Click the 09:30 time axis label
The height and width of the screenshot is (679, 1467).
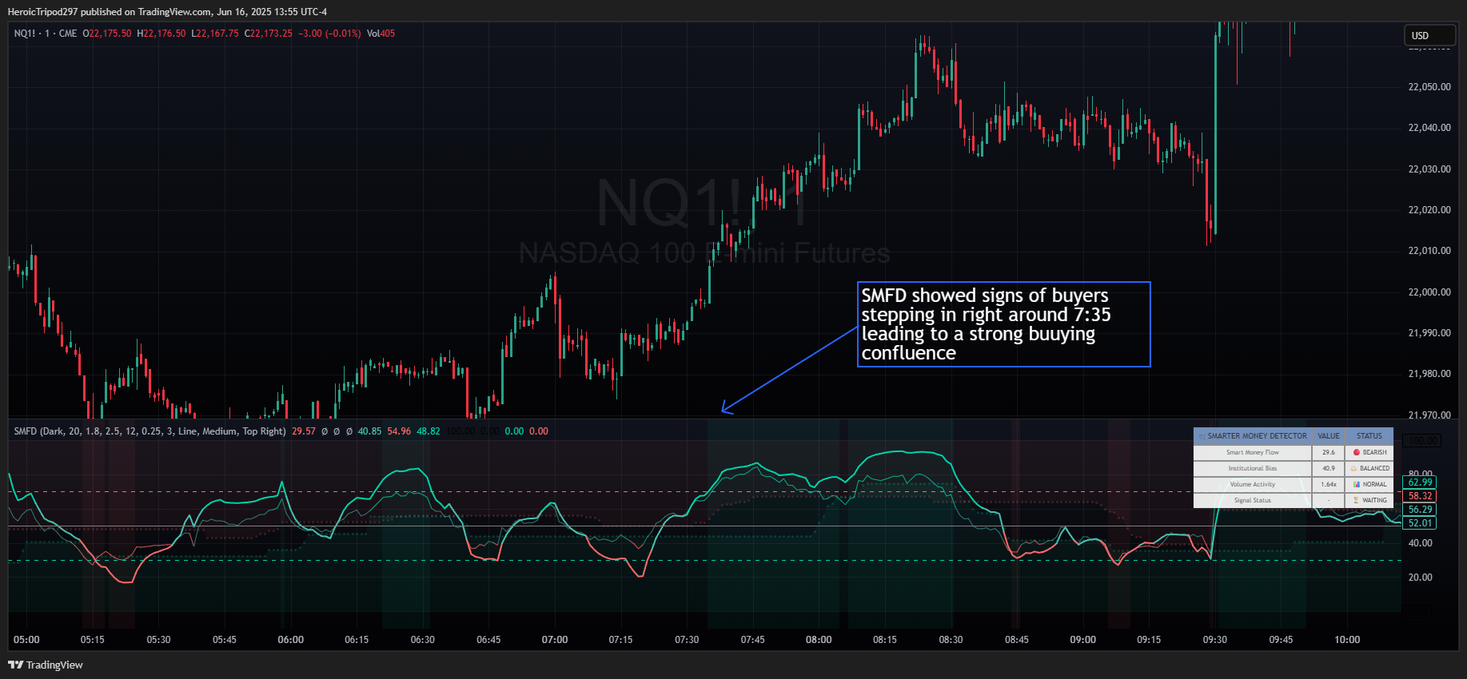[x=1215, y=640]
